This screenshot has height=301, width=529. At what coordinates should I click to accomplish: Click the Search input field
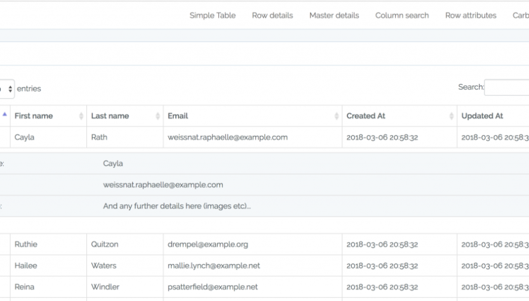point(507,88)
